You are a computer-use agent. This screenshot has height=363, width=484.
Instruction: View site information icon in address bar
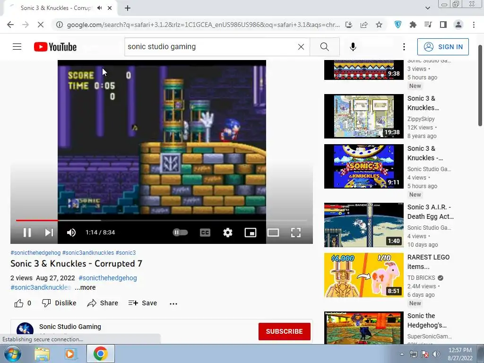(59, 25)
